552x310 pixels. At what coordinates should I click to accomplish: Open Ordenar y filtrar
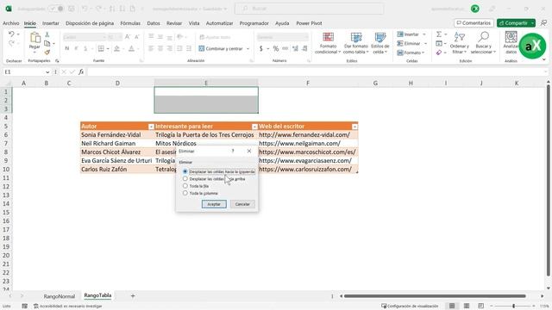click(x=460, y=43)
